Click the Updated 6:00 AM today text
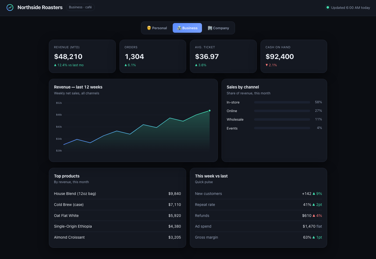 tap(350, 8)
